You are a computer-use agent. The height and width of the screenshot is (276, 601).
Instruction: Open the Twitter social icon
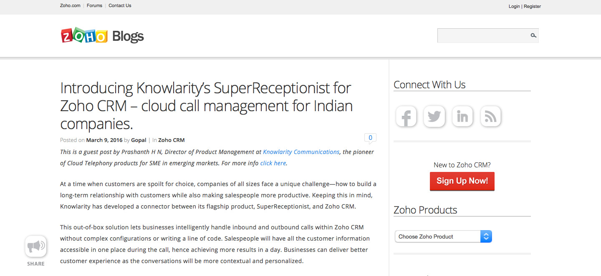click(434, 116)
